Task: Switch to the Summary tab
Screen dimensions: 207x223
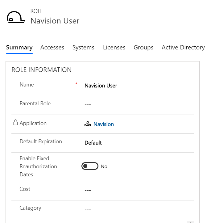Action: 19,47
